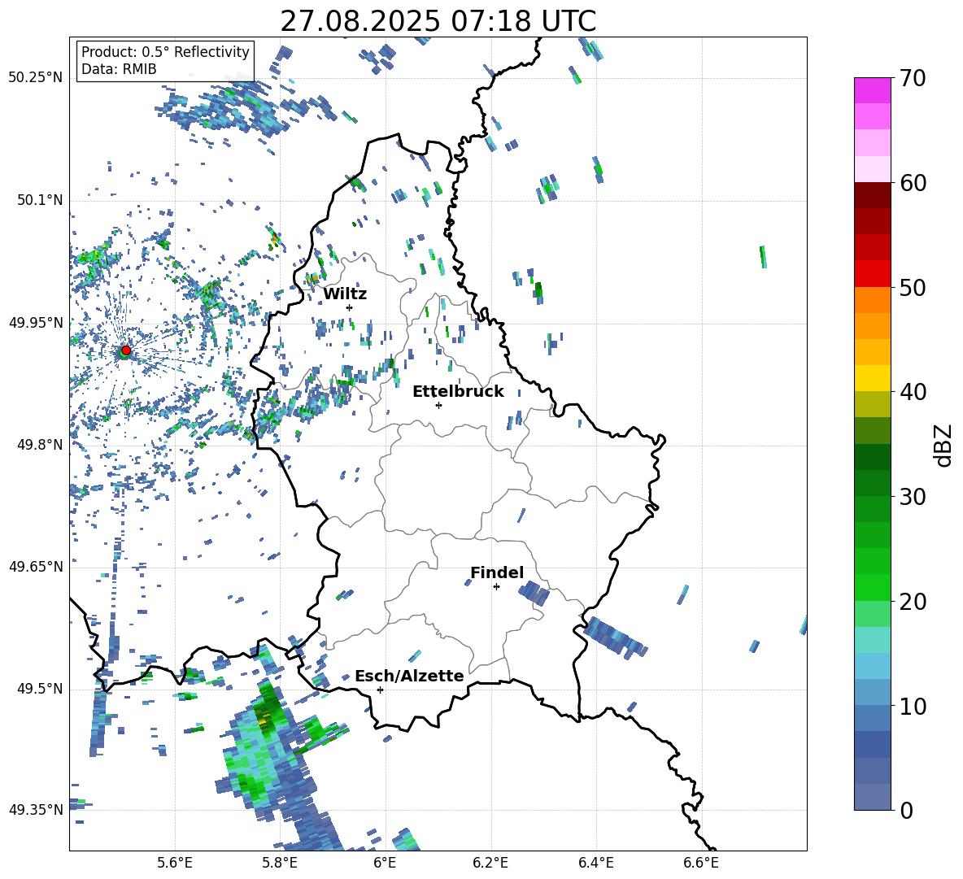Image resolution: width=963 pixels, height=879 pixels.
Task: Click the 5.6°E longitude label
Action: pyautogui.click(x=175, y=863)
